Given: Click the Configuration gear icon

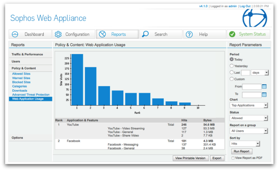Looking at the screenshot, I should click(x=58, y=34).
